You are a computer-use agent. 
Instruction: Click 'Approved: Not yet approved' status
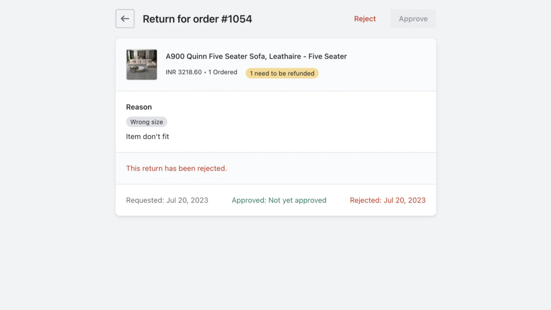point(279,200)
